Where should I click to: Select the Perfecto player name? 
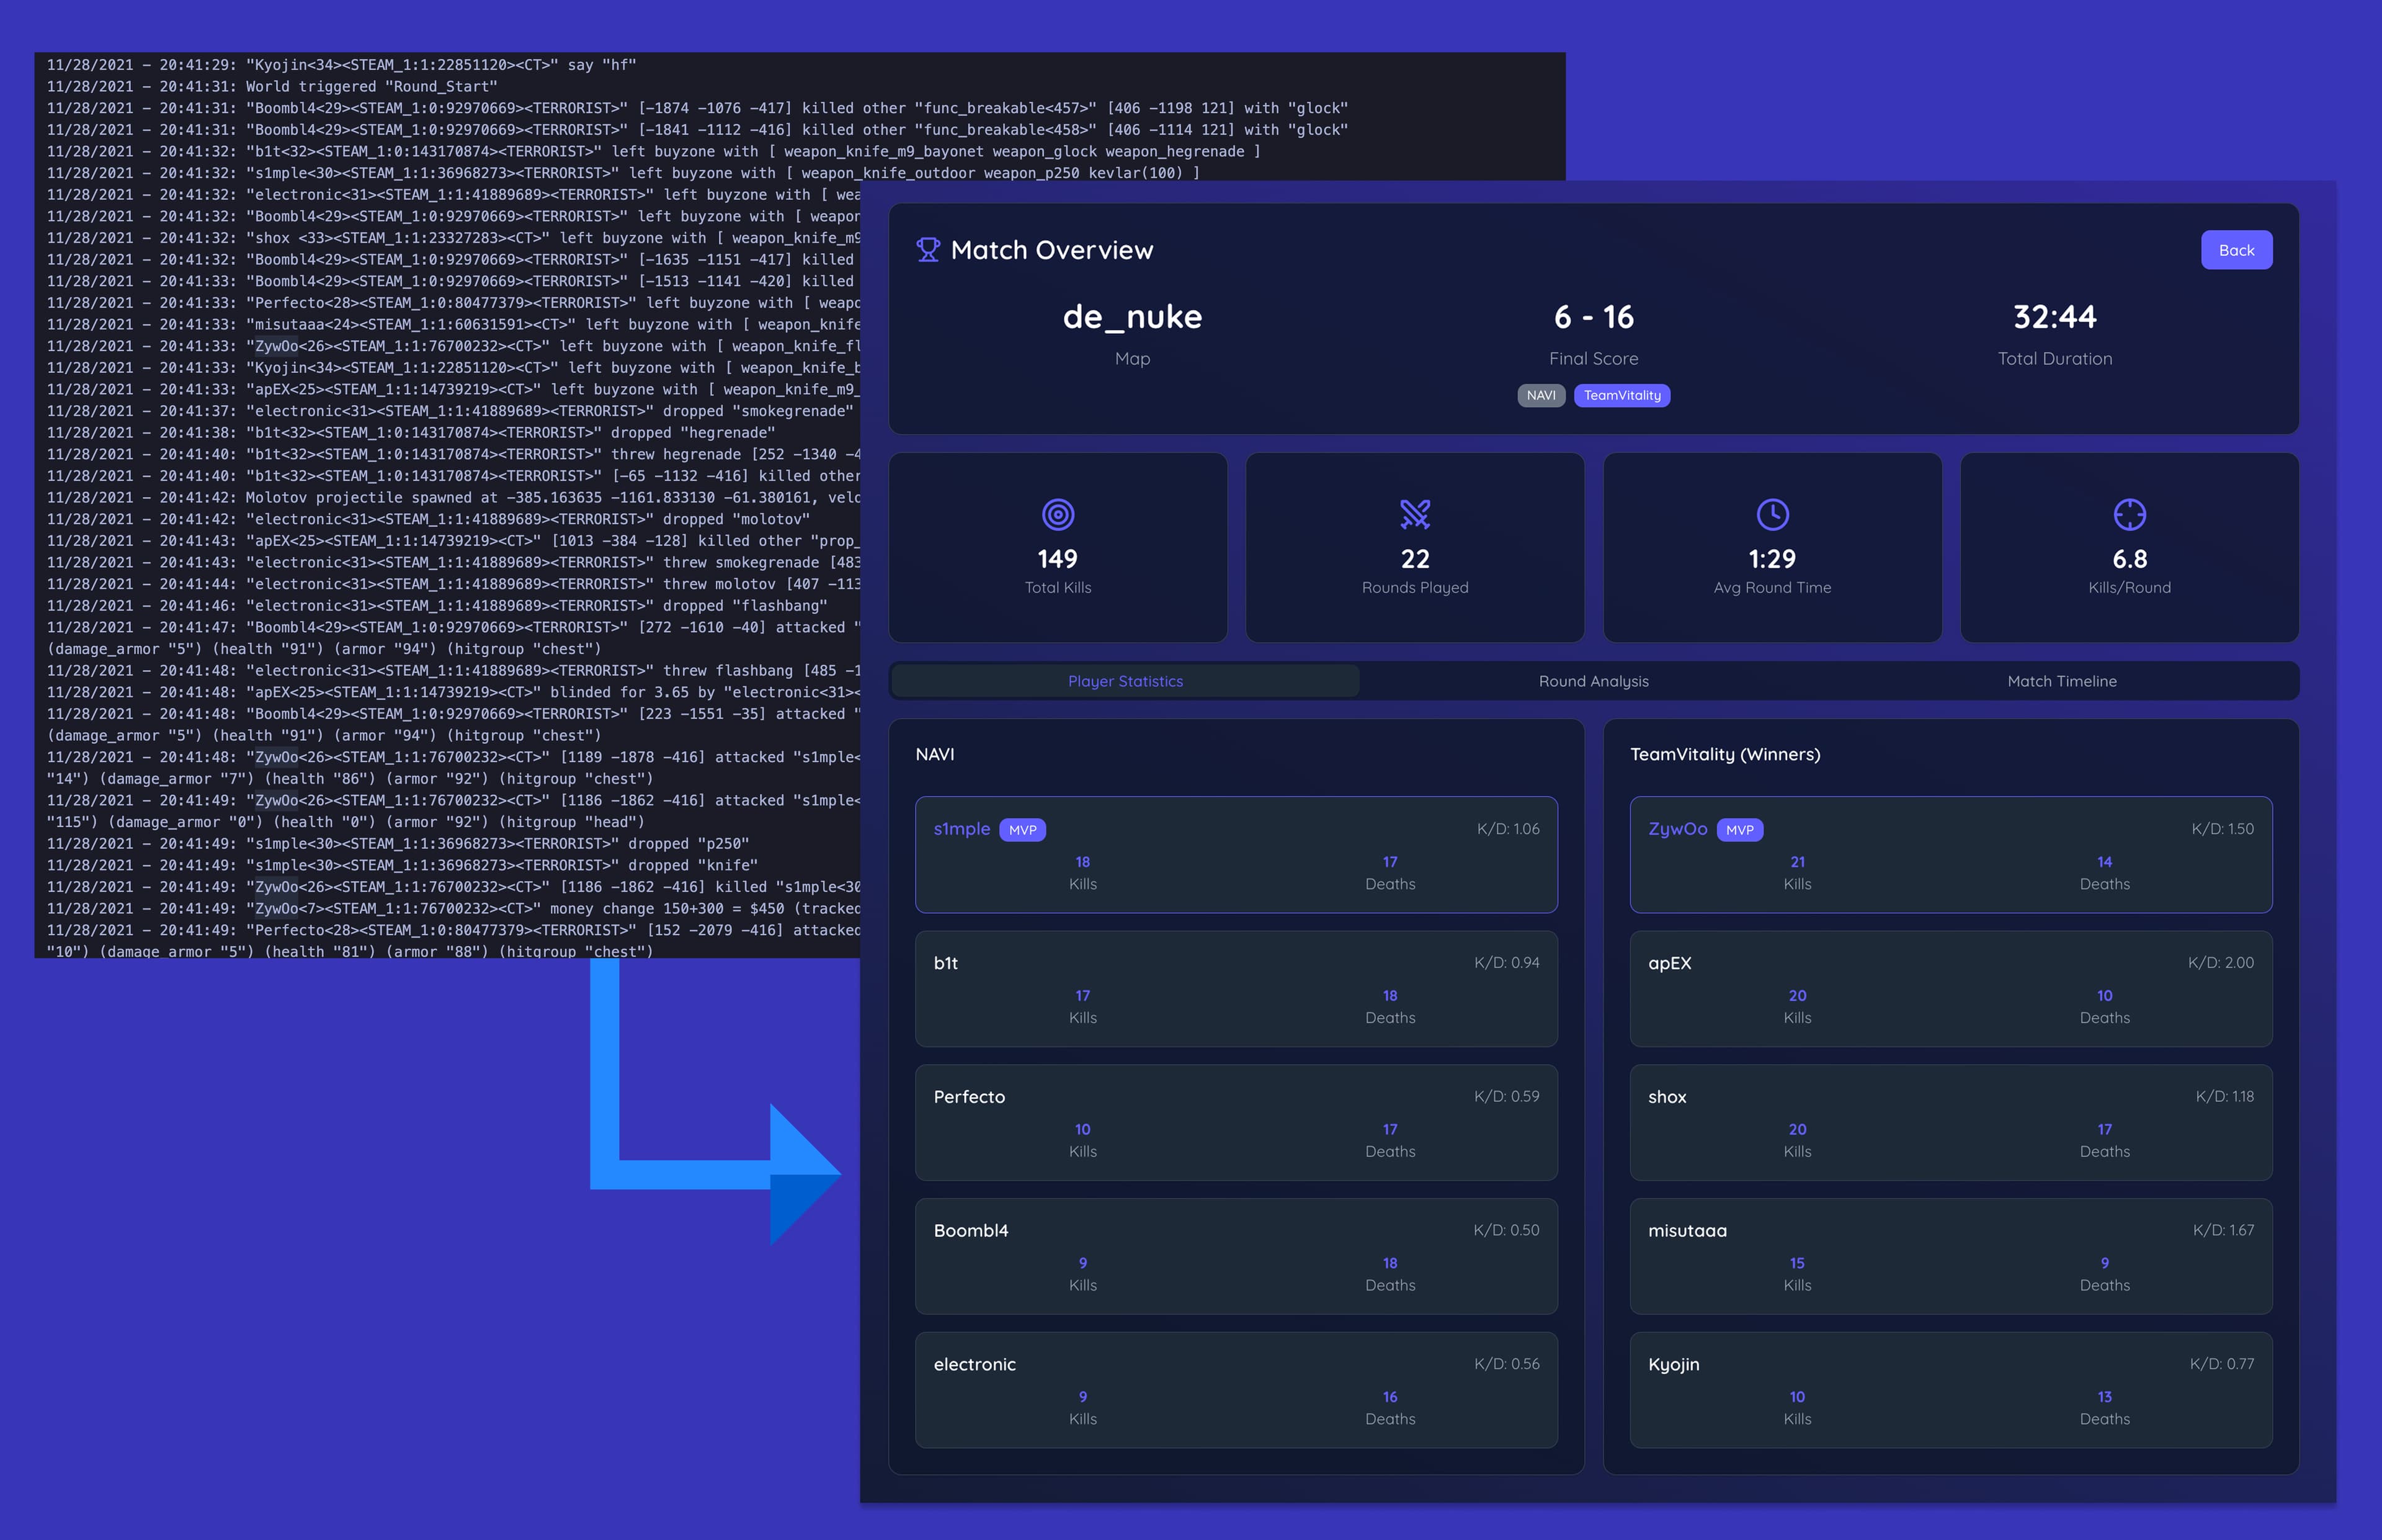(970, 1097)
